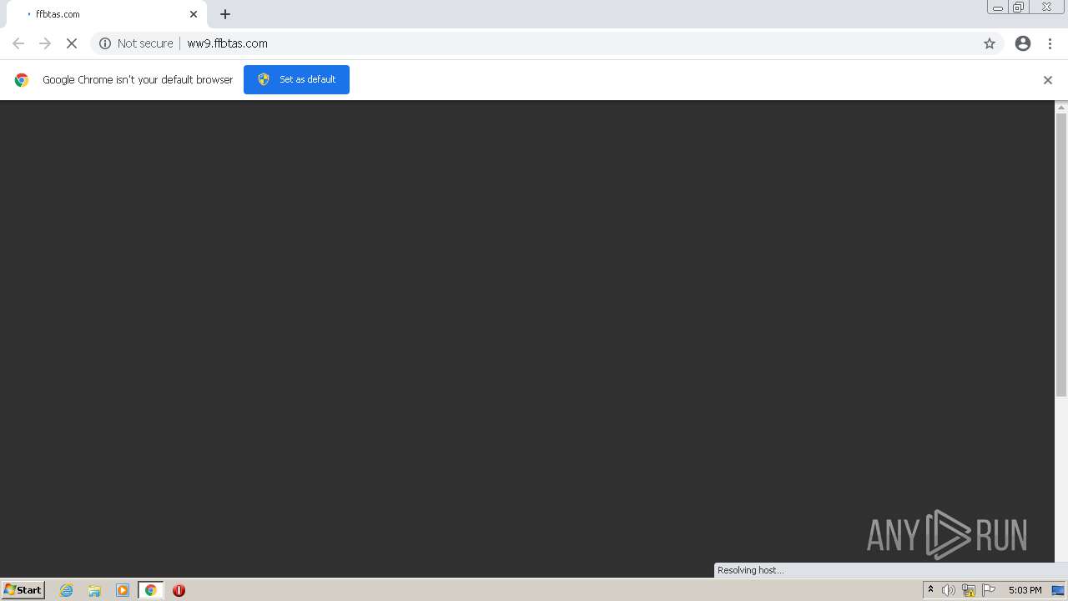The height and width of the screenshot is (601, 1068).
Task: Click the Not secure info icon
Action: 103,43
